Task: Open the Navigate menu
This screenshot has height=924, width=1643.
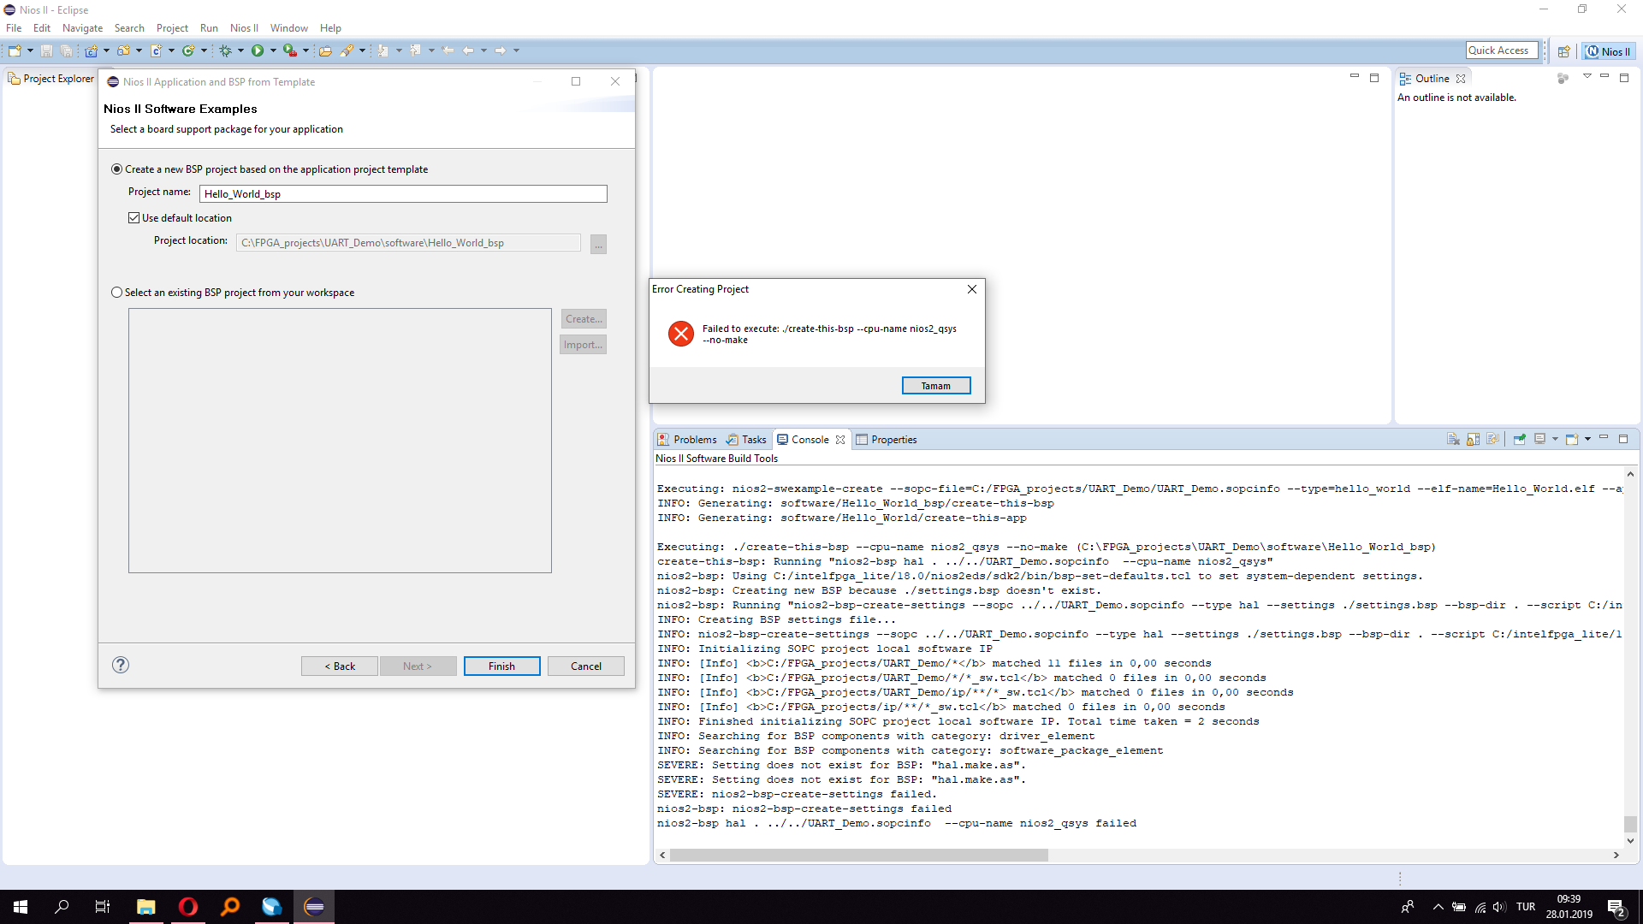Action: [82, 28]
